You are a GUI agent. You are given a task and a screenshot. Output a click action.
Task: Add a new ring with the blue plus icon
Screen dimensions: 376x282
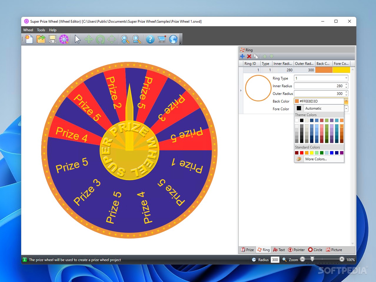242,56
